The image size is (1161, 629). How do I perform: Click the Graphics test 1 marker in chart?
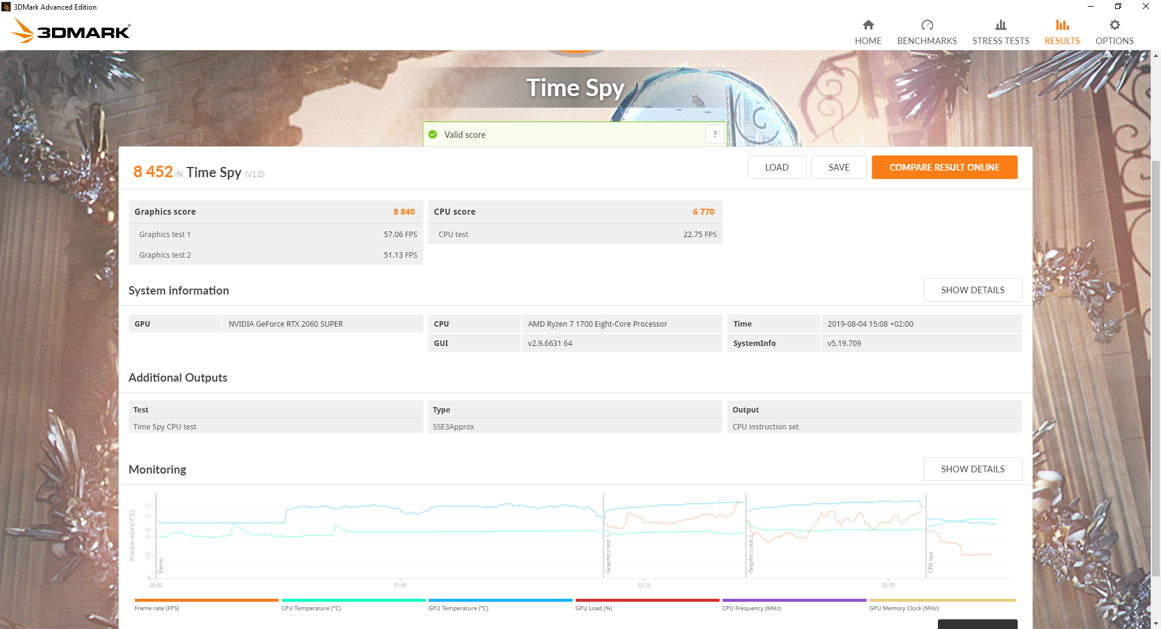click(608, 554)
